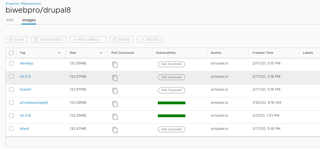Image resolution: width=320 pixels, height=149 pixels.
Task: Copy pull command for v0.0.8 tag
Action: pyautogui.click(x=115, y=117)
